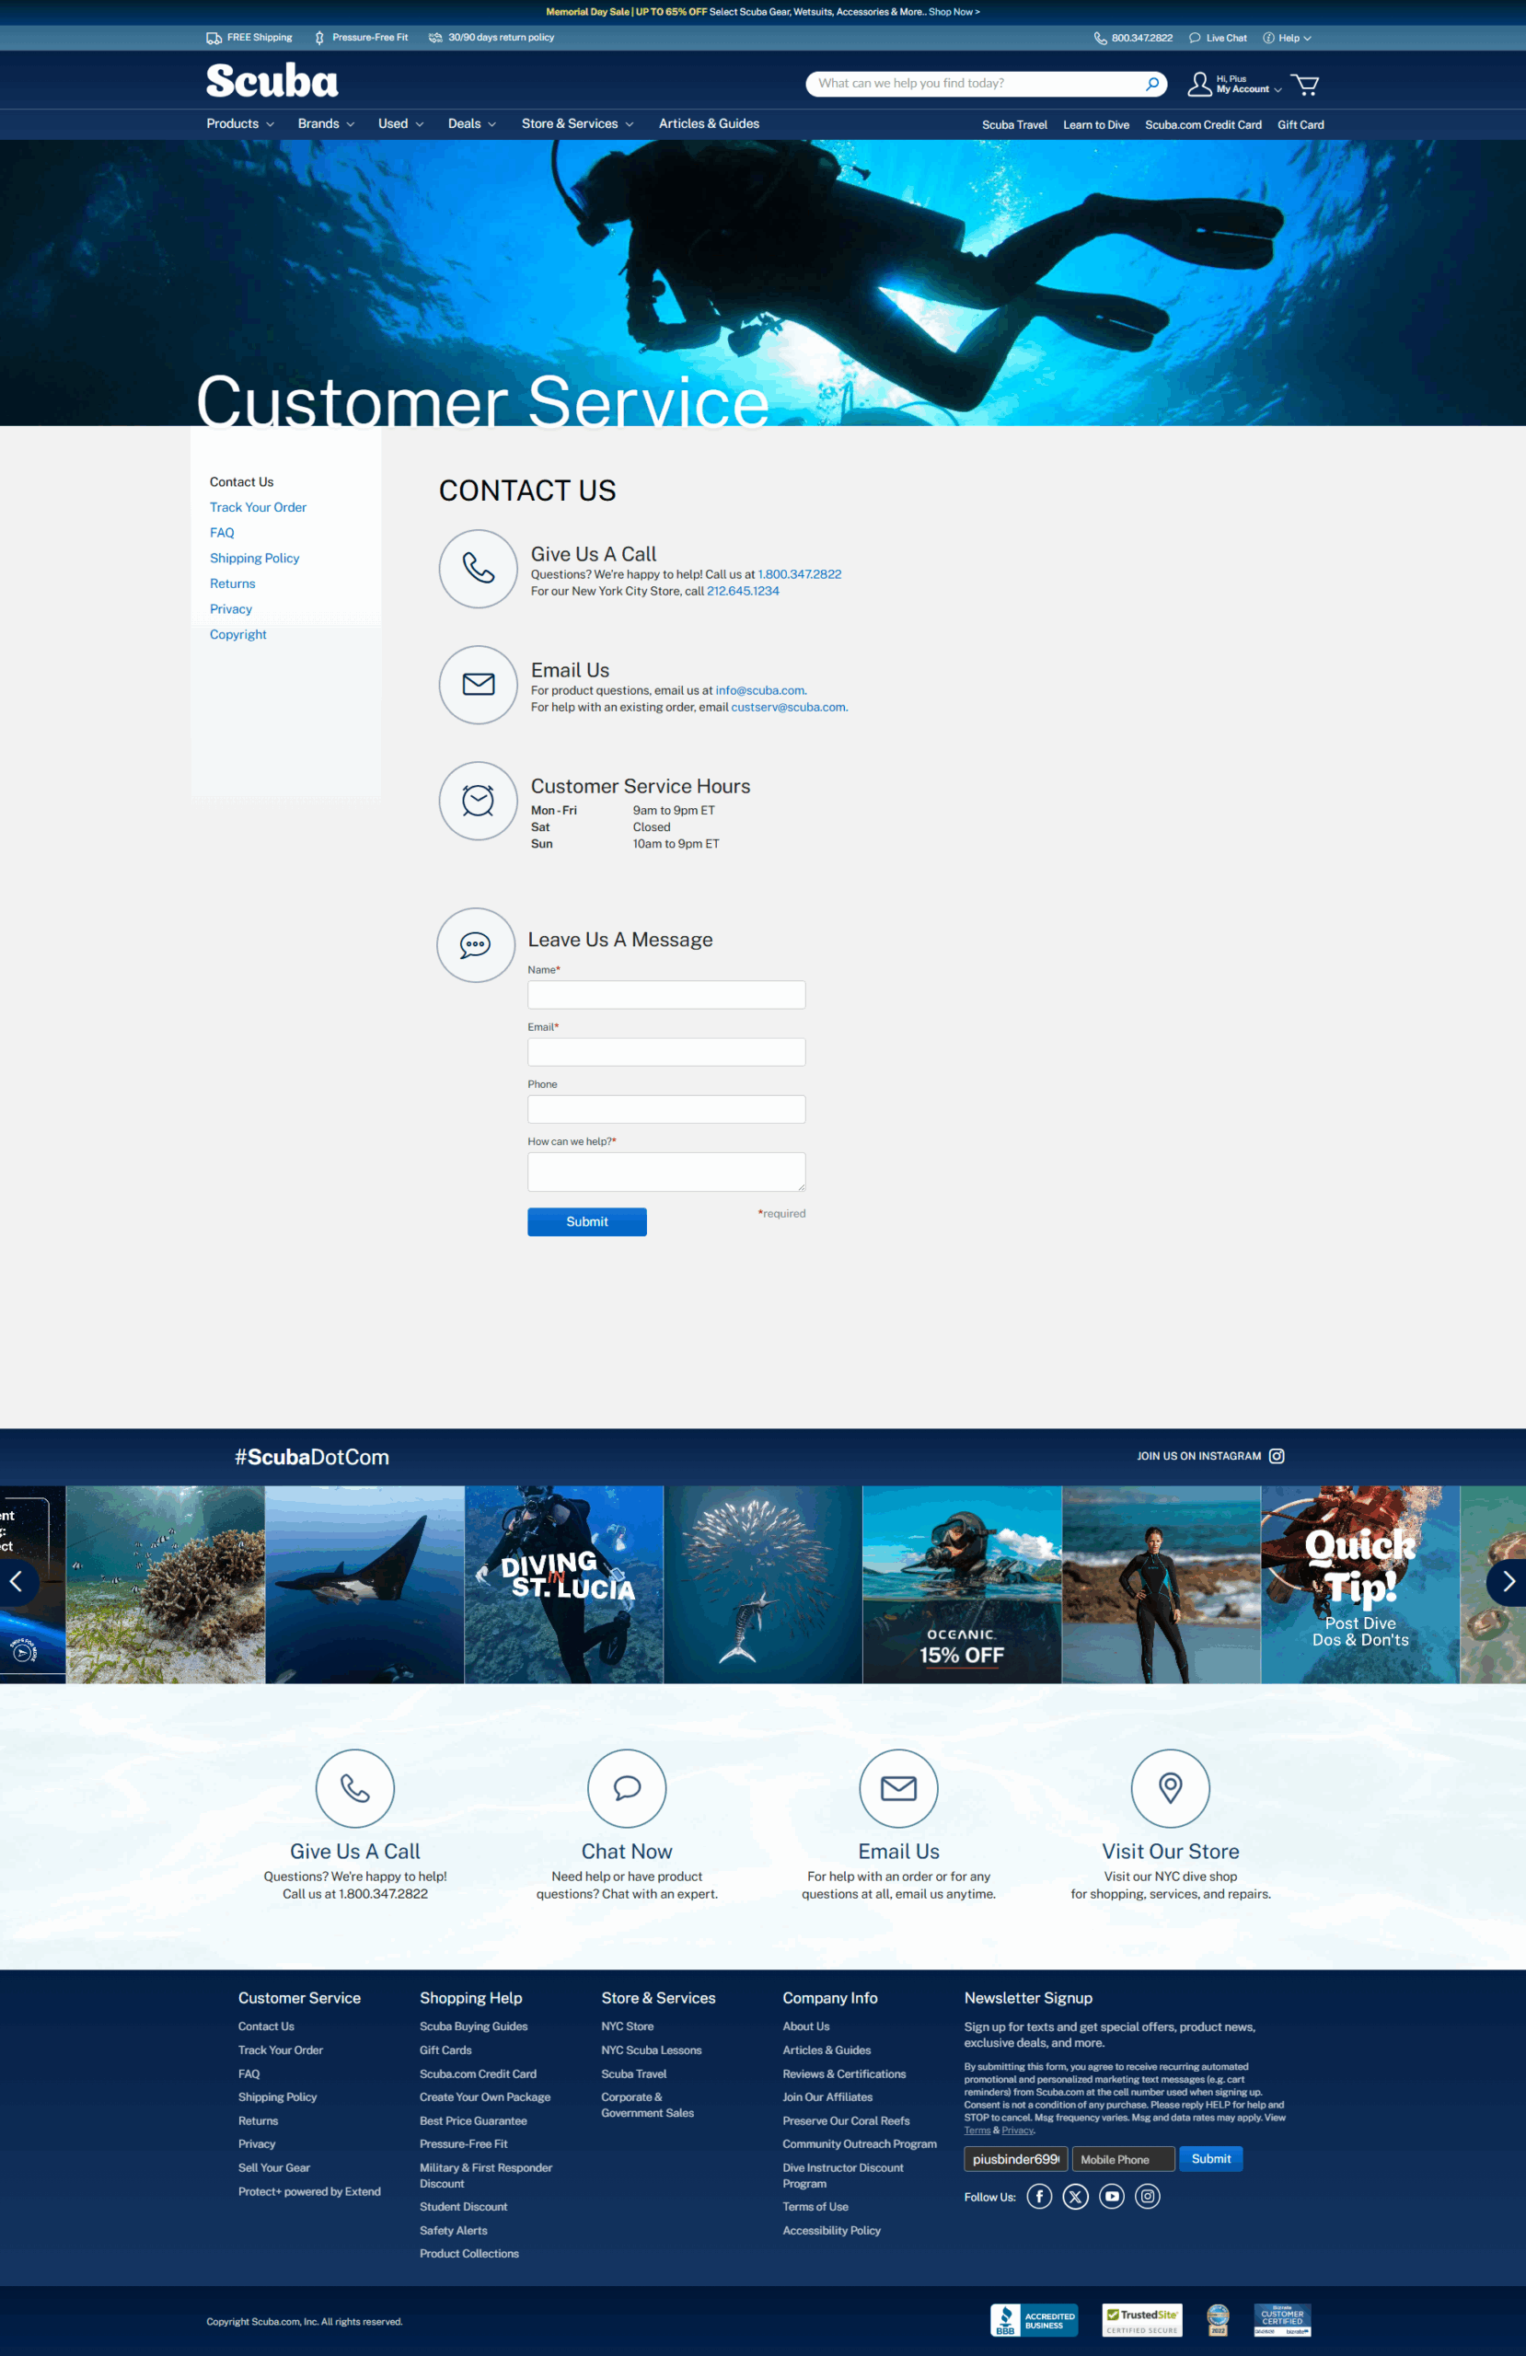Image resolution: width=1526 pixels, height=2356 pixels.
Task: Select Shipping Policy in sidebar
Action: click(255, 559)
